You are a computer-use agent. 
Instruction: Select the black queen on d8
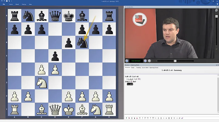point(55,16)
